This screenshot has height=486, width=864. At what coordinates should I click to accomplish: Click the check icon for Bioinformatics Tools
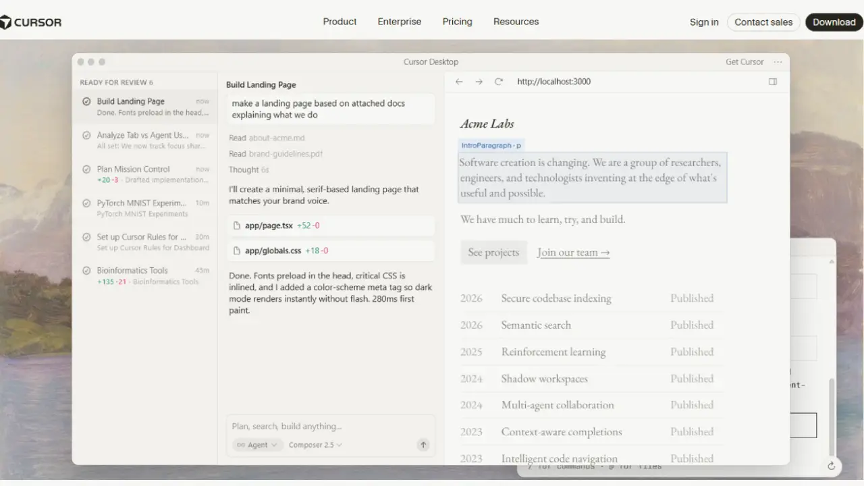[86, 271]
